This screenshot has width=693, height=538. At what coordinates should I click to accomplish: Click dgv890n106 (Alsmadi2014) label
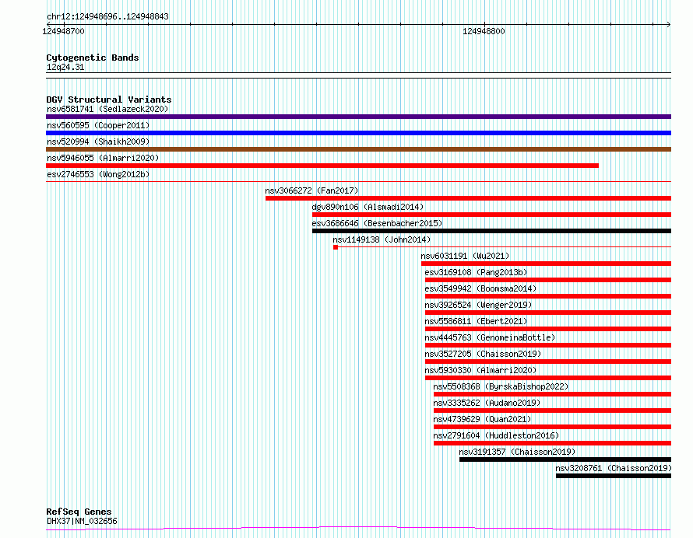(x=368, y=207)
